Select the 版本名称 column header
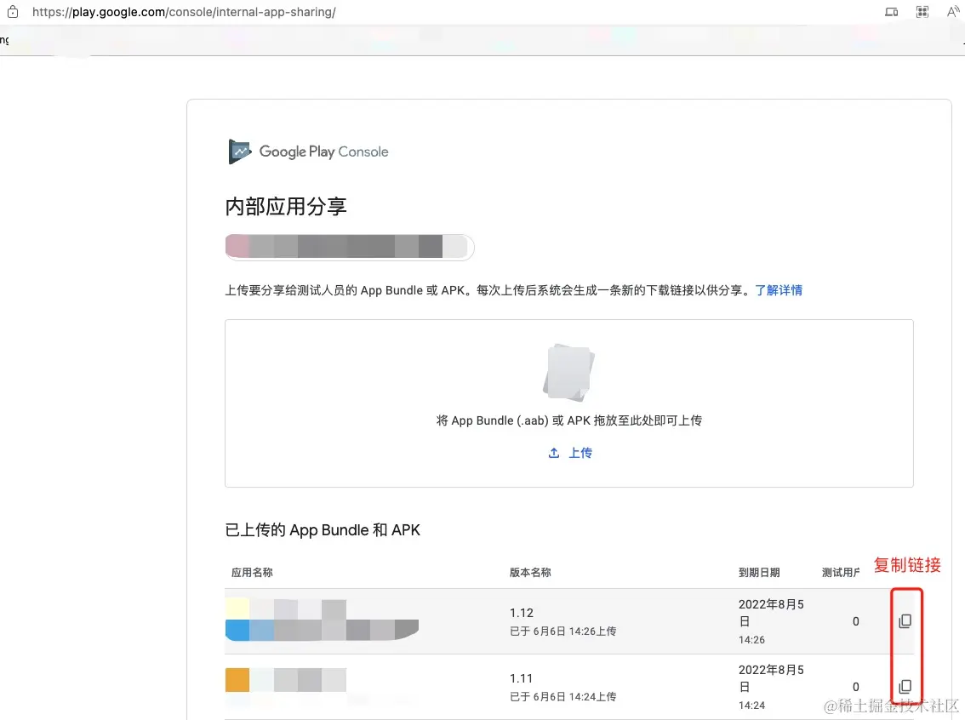 529,573
